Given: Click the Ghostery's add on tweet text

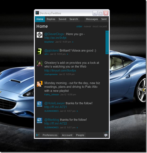Looking at the screenshot, I should click(x=72, y=64).
